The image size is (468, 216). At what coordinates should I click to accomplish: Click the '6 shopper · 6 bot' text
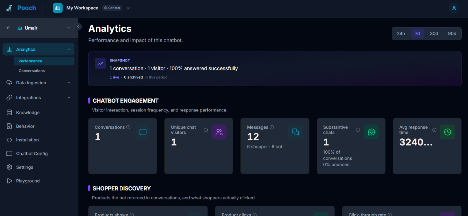(x=265, y=147)
